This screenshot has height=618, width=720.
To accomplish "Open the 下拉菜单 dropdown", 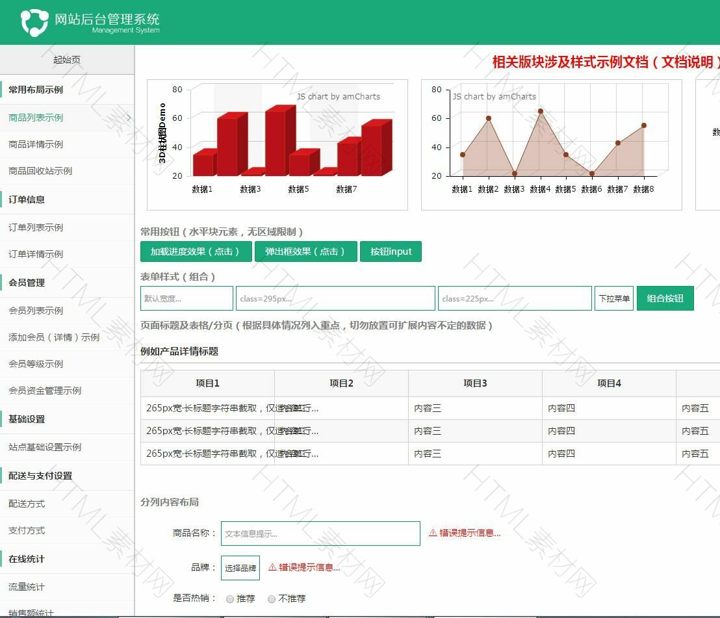I will (613, 298).
